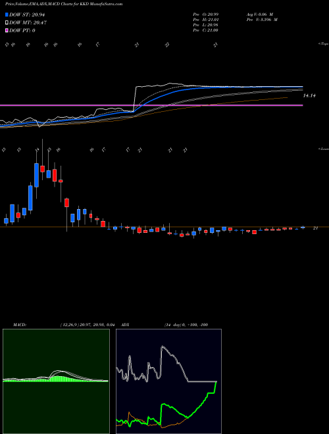Select the 'Pre V: 3.396 M' volume text

261,20
